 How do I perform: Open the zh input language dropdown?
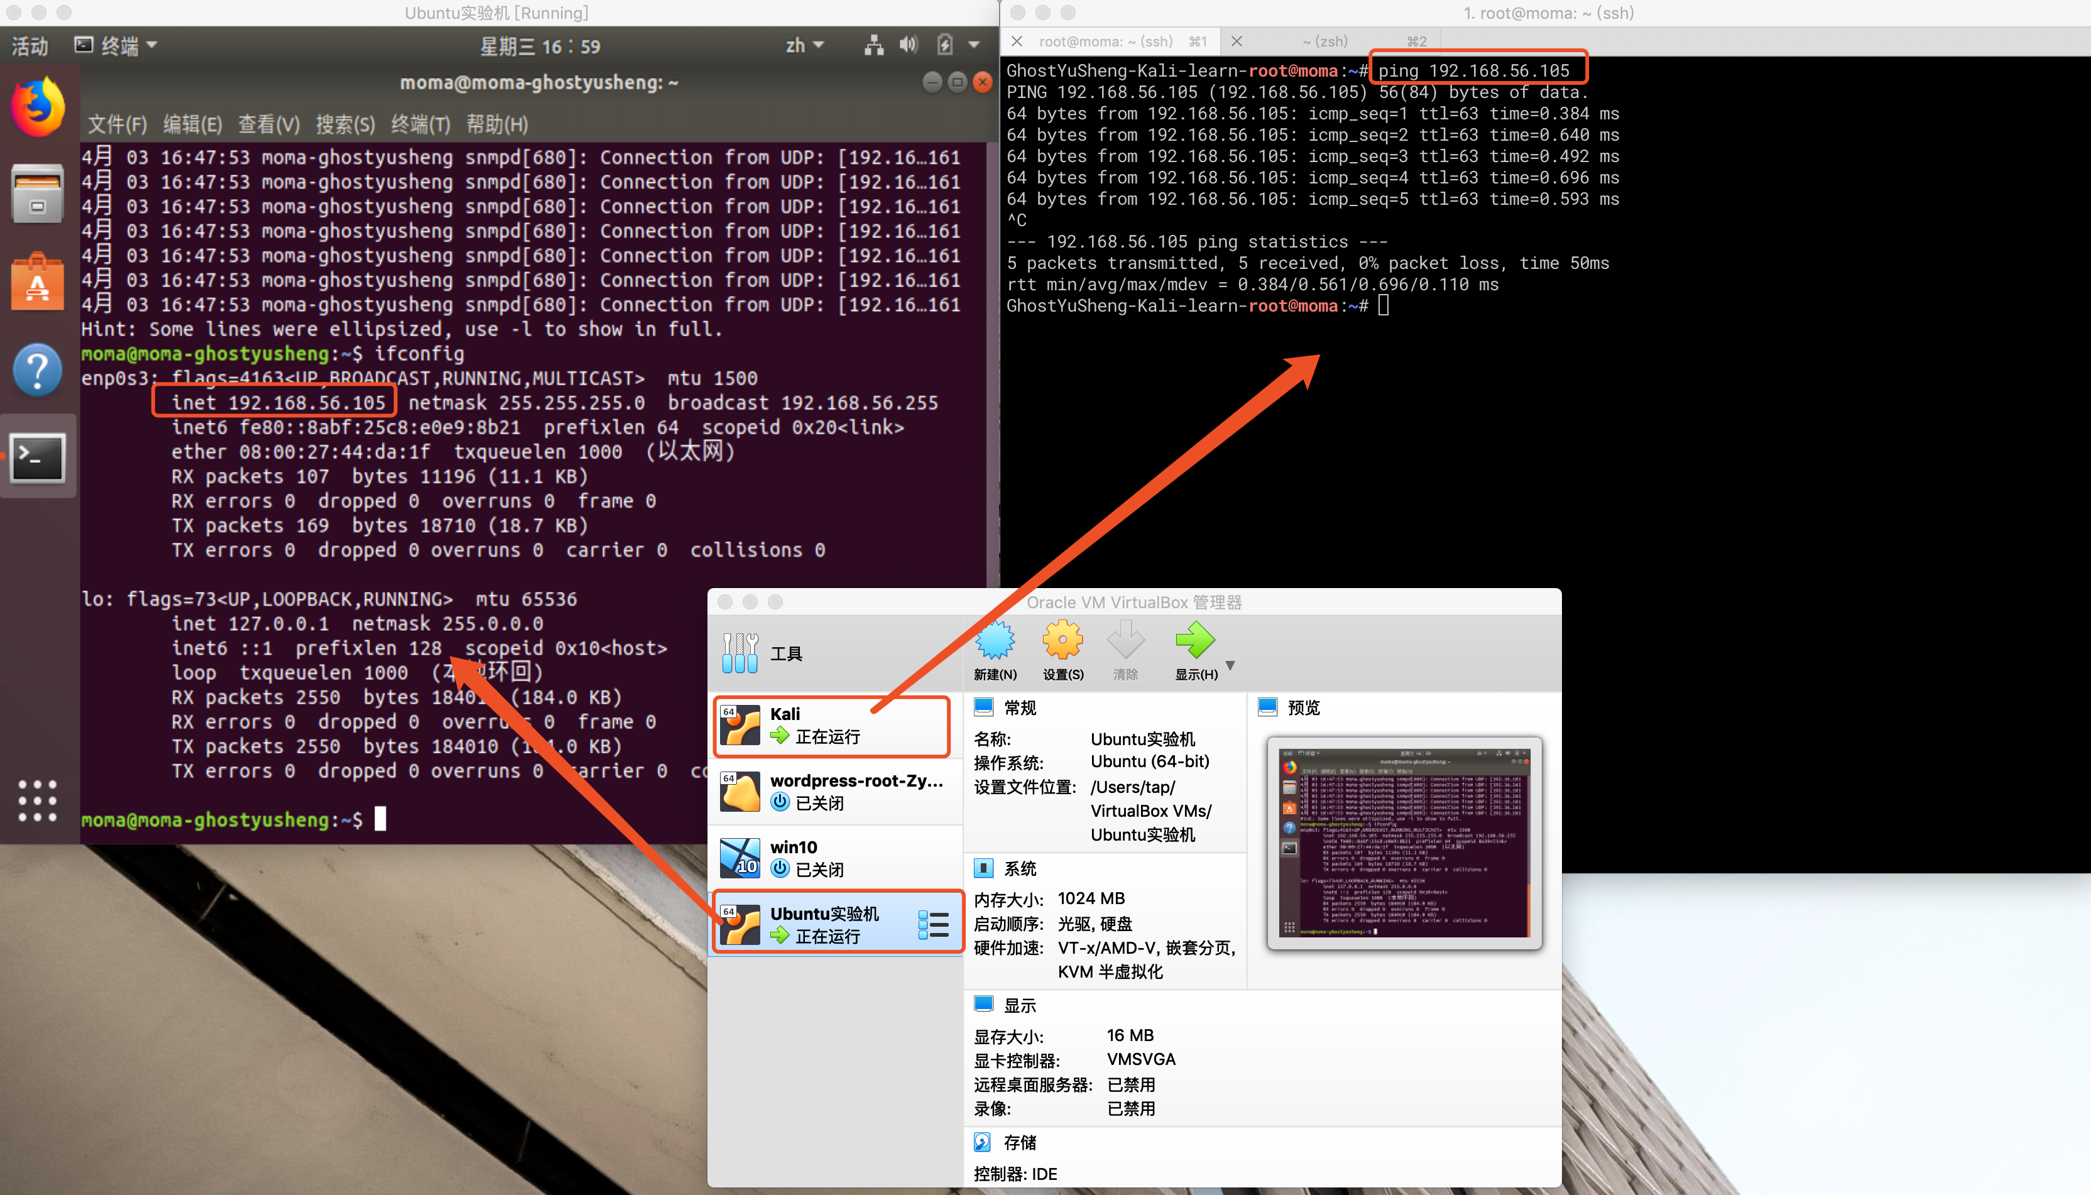pyautogui.click(x=804, y=46)
